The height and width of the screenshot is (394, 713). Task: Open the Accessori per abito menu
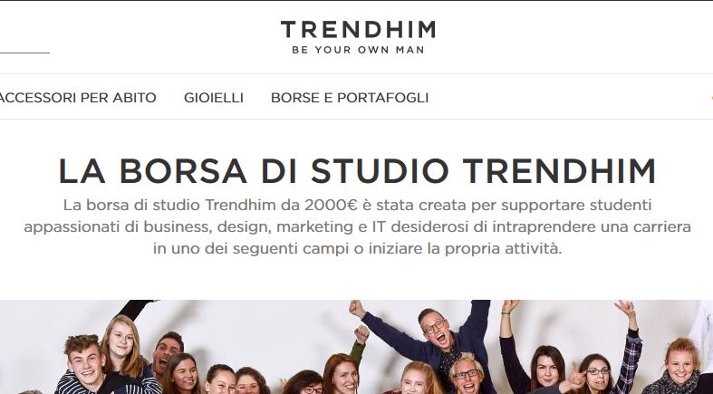tap(77, 98)
